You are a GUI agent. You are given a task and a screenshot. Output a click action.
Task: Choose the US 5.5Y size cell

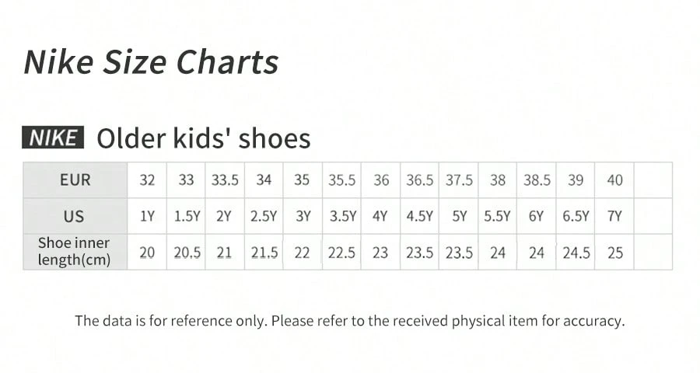498,216
